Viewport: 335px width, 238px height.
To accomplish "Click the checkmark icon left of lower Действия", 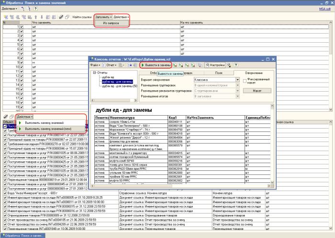I will (6, 117).
